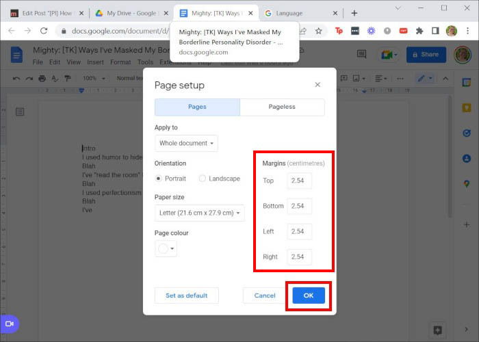Select Portrait orientation
The image size is (479, 342).
click(159, 179)
